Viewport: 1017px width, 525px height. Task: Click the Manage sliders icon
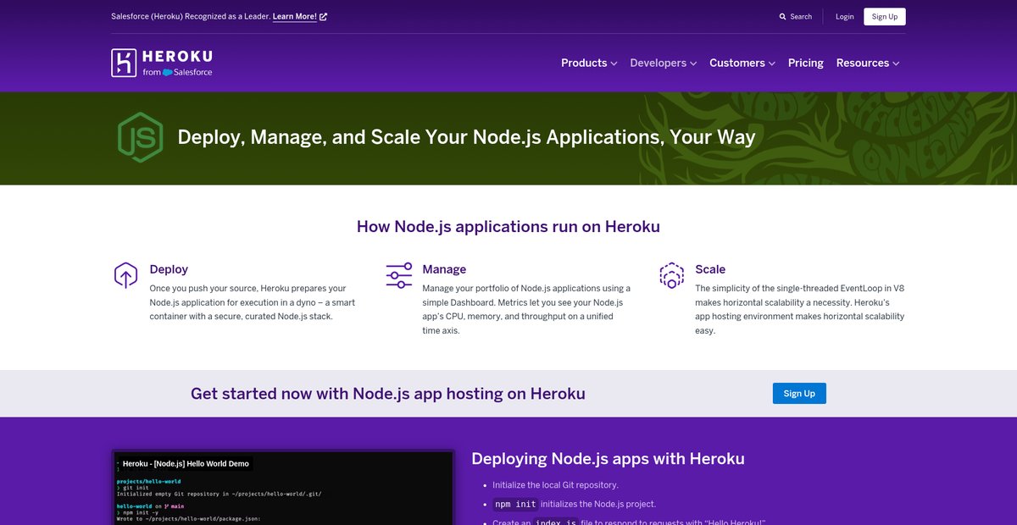click(x=398, y=276)
